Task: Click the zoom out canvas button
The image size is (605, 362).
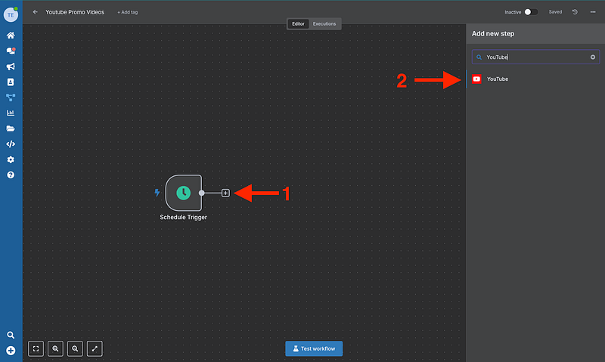Action: 75,348
